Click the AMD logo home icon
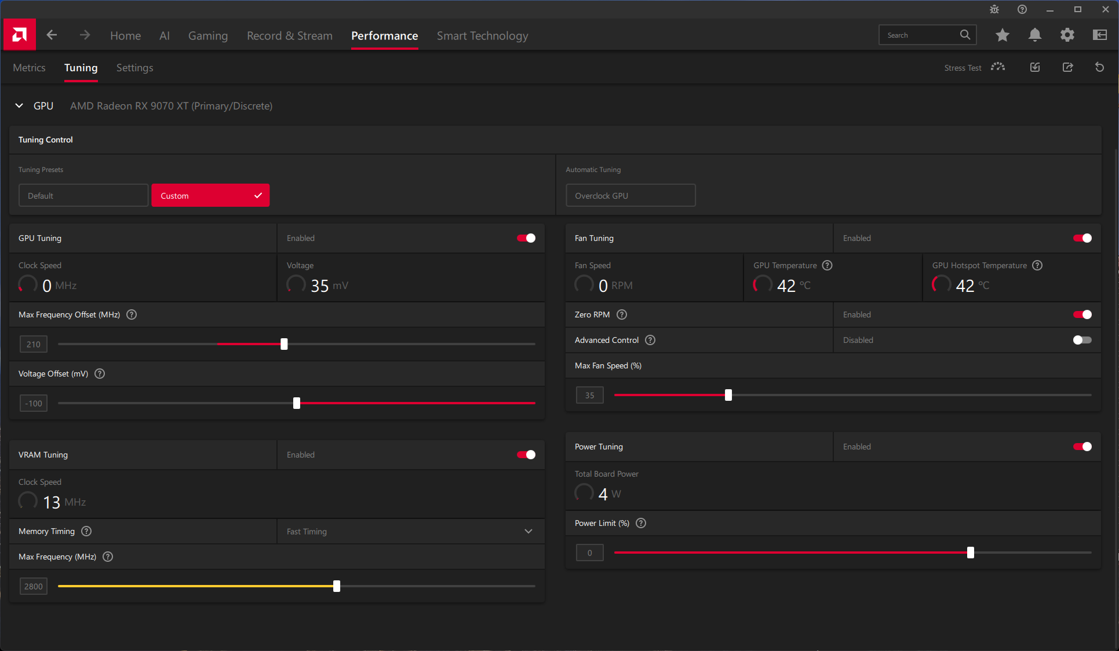Viewport: 1119px width, 651px height. (19, 35)
